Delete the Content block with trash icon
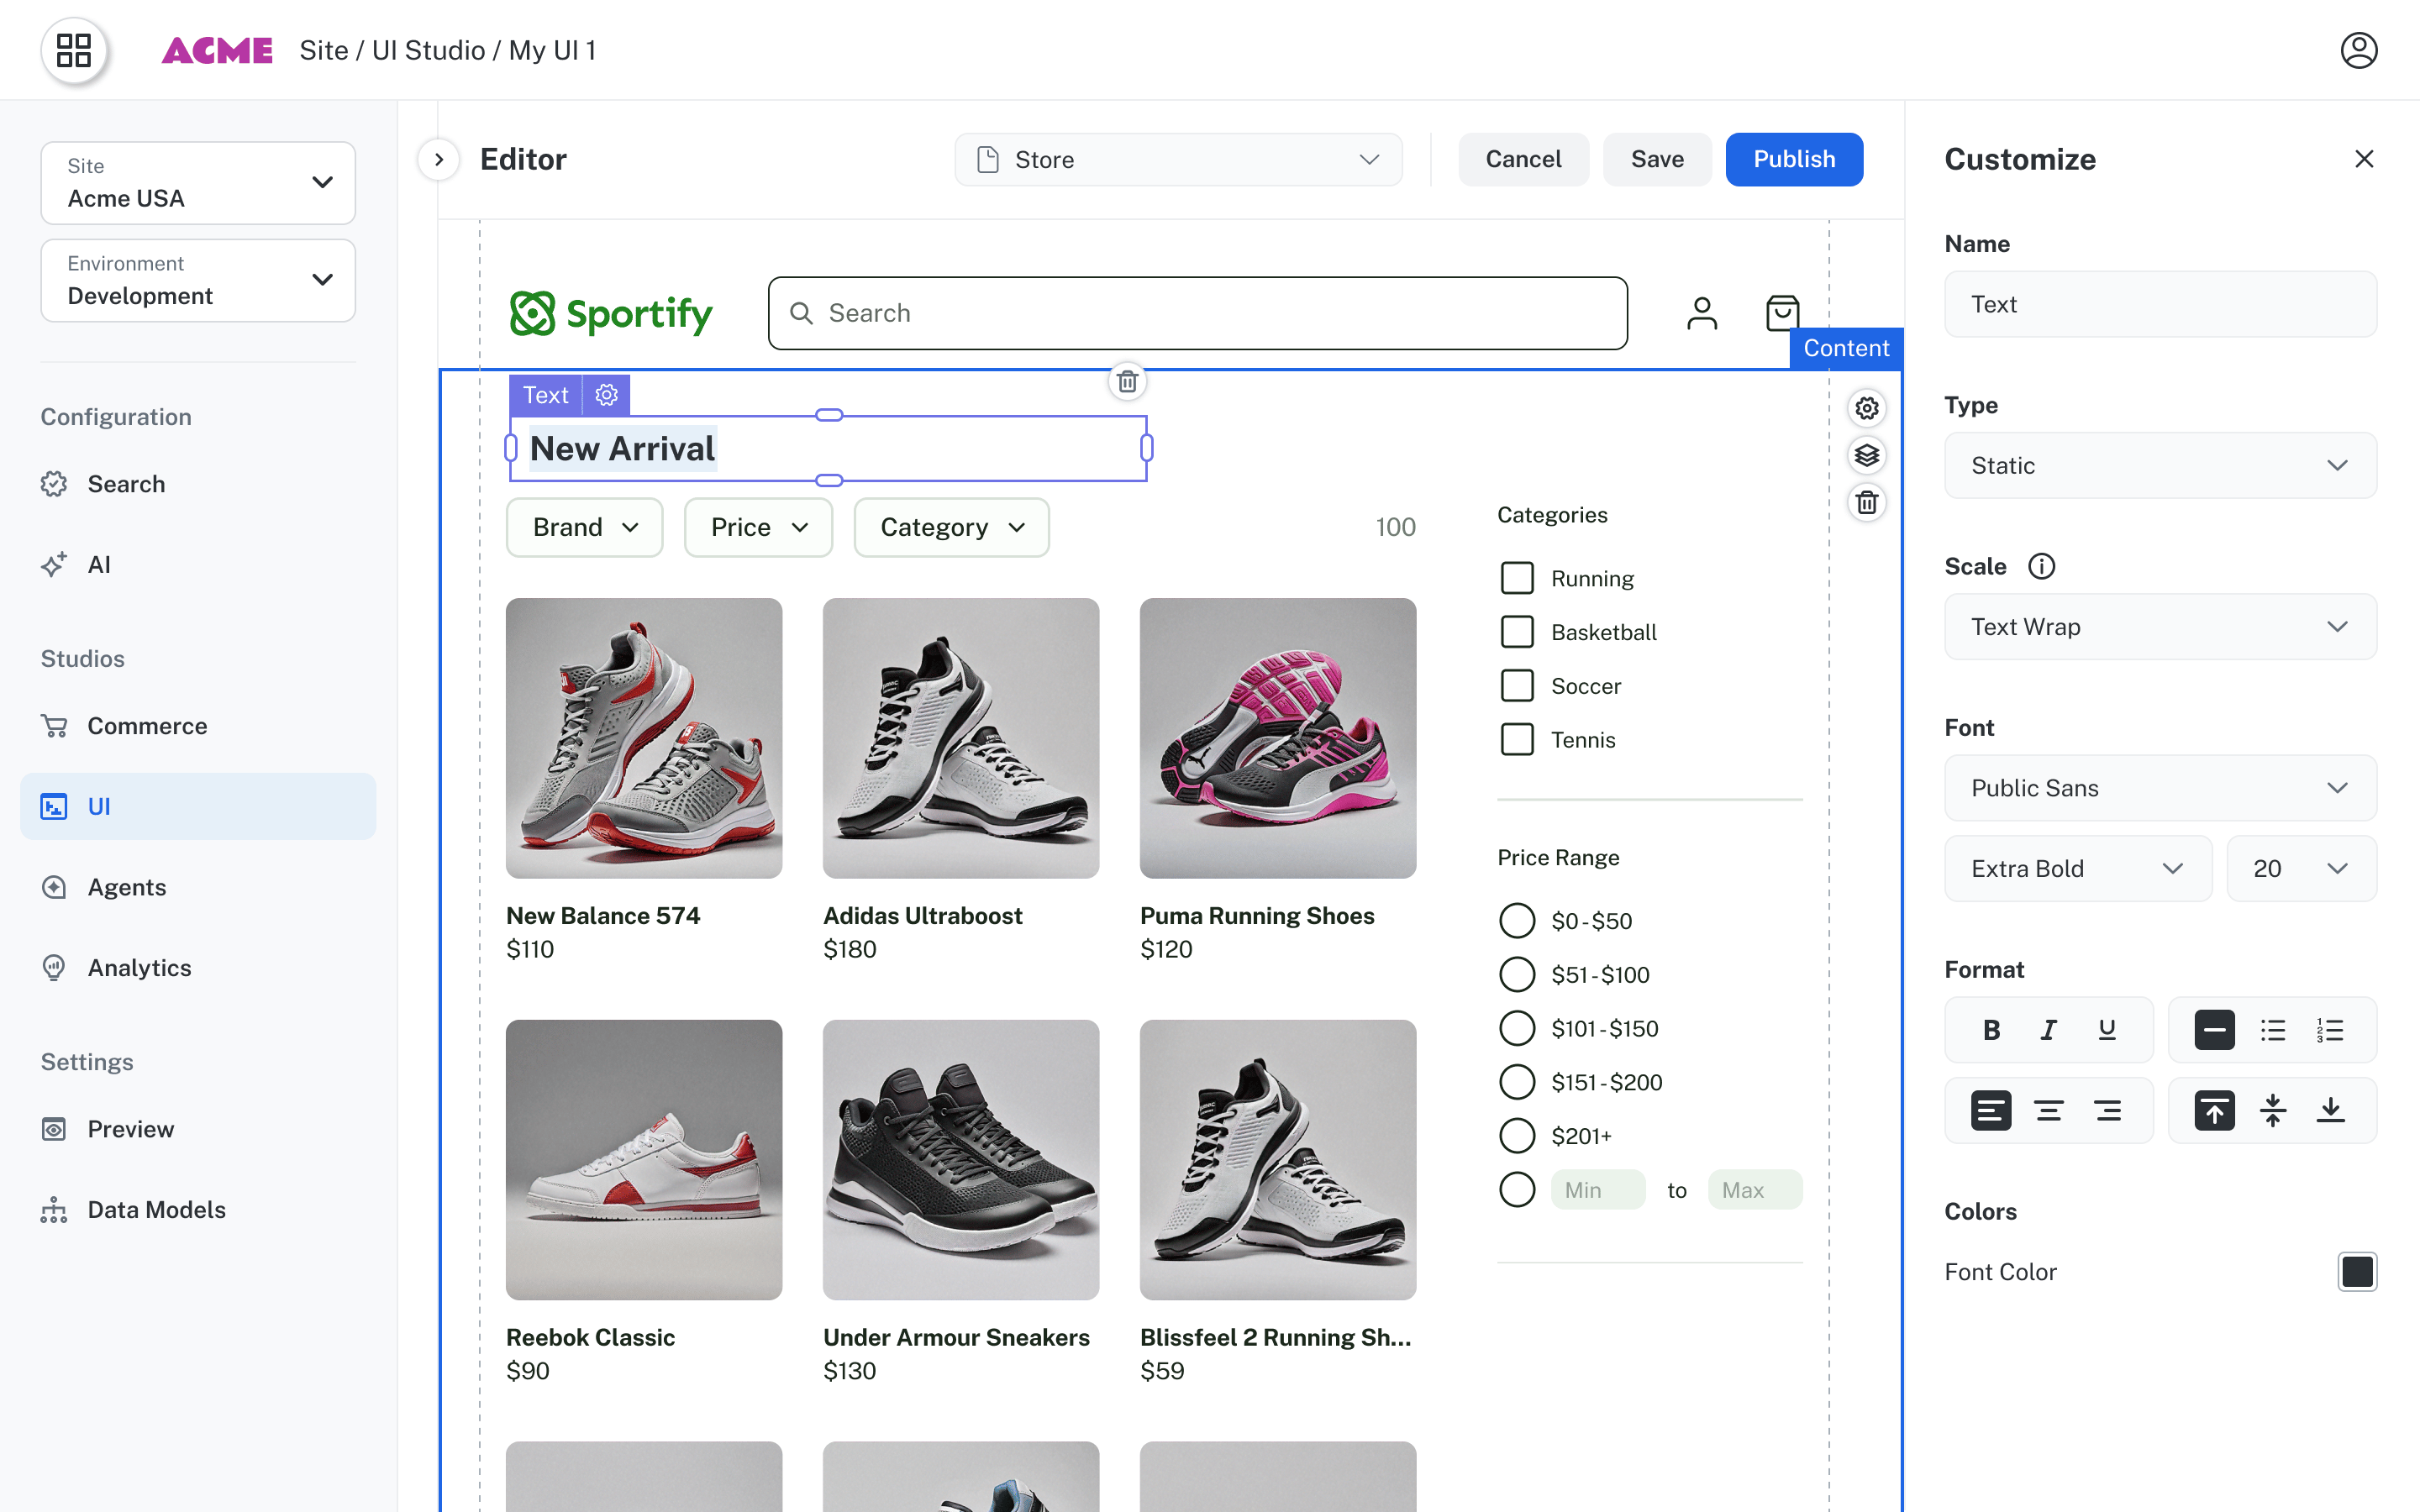 pyautogui.click(x=1866, y=502)
